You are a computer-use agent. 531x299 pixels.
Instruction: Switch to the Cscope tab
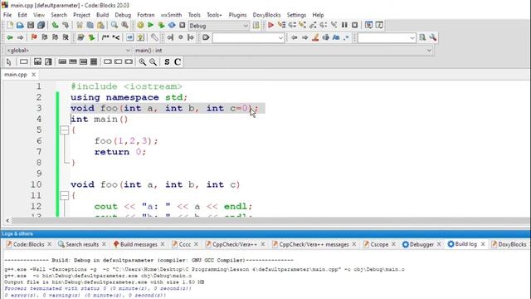379,244
